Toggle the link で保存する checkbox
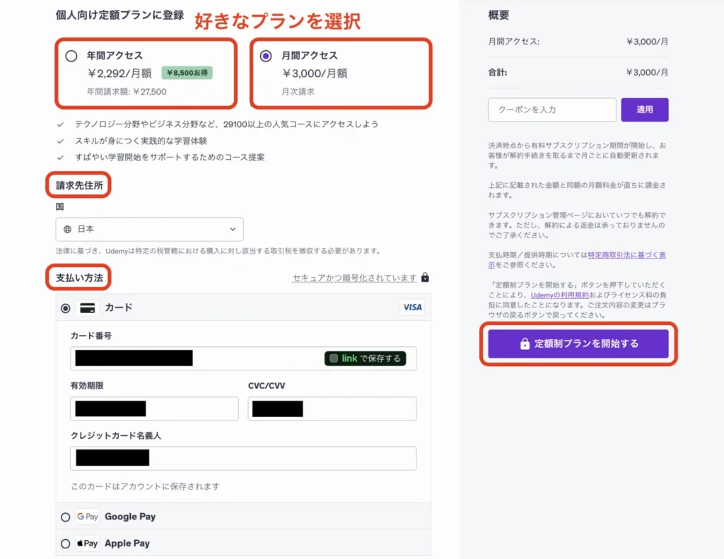Screen dimensions: 724x559 click(x=334, y=358)
